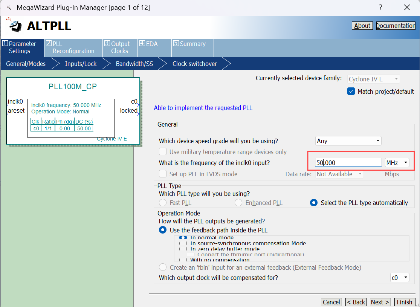Switch to Summary tab

point(192,47)
